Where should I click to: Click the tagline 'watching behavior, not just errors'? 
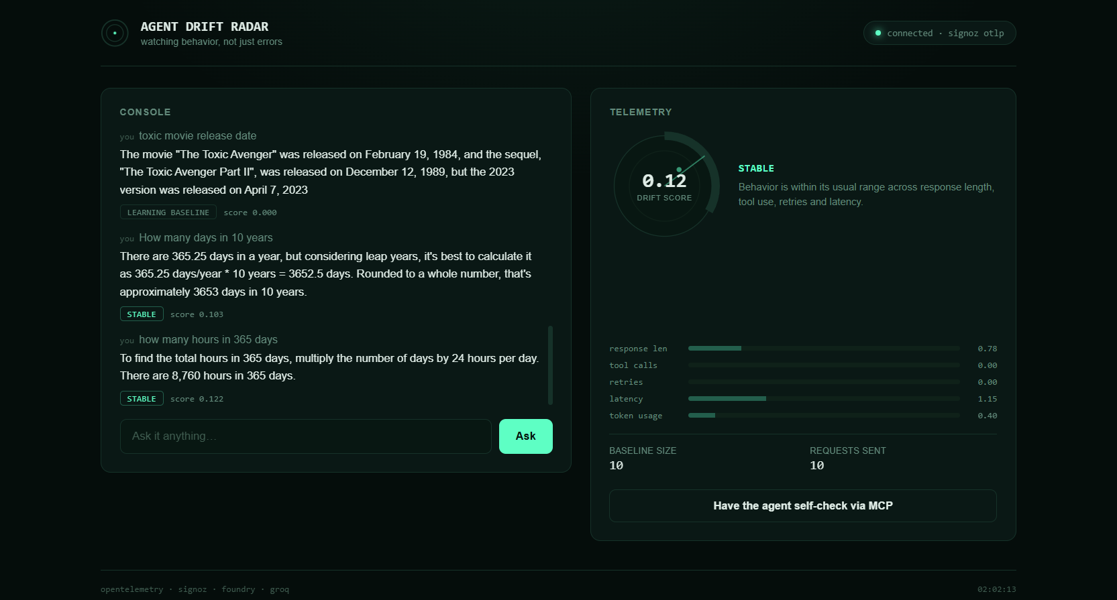tap(211, 42)
